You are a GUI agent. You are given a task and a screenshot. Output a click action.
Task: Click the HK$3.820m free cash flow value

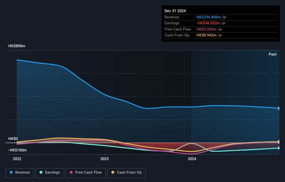(x=206, y=29)
